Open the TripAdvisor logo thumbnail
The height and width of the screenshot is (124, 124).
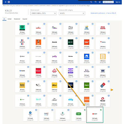(22, 28)
